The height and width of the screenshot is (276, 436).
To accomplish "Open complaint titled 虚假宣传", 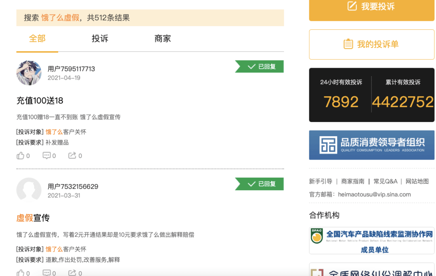I will coord(33,218).
